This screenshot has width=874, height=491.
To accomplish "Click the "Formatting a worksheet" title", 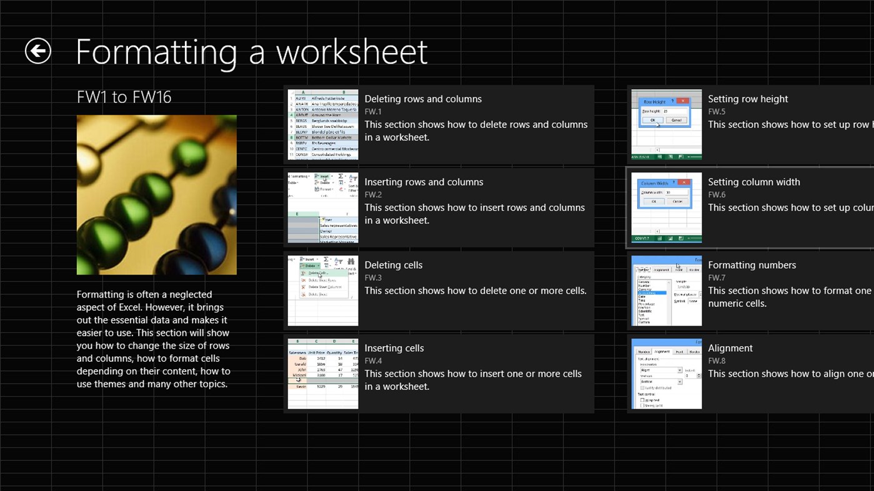I will coord(251,52).
